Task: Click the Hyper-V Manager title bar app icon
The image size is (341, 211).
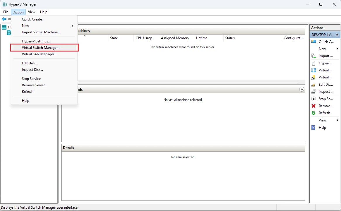Action: (5, 4)
